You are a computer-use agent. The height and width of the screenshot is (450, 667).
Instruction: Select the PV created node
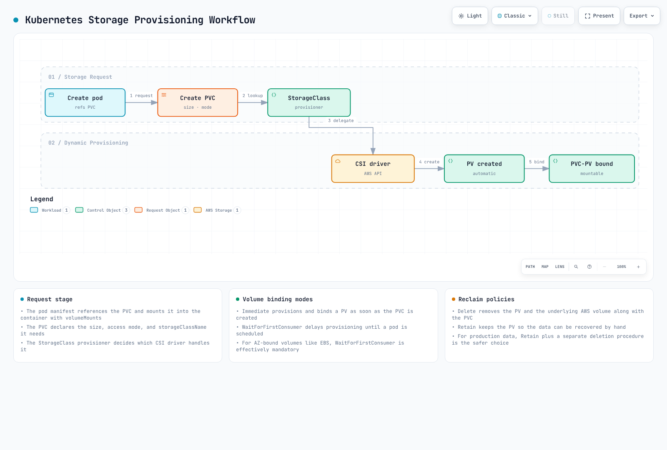pos(484,169)
